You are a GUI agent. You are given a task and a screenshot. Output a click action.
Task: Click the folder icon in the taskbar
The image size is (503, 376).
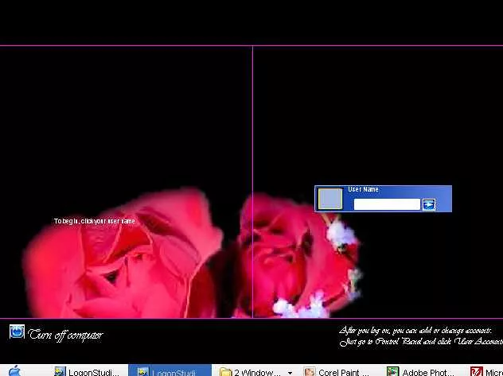(x=225, y=371)
